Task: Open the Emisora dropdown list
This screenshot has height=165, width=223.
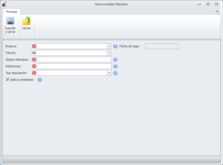Action: 109,46
